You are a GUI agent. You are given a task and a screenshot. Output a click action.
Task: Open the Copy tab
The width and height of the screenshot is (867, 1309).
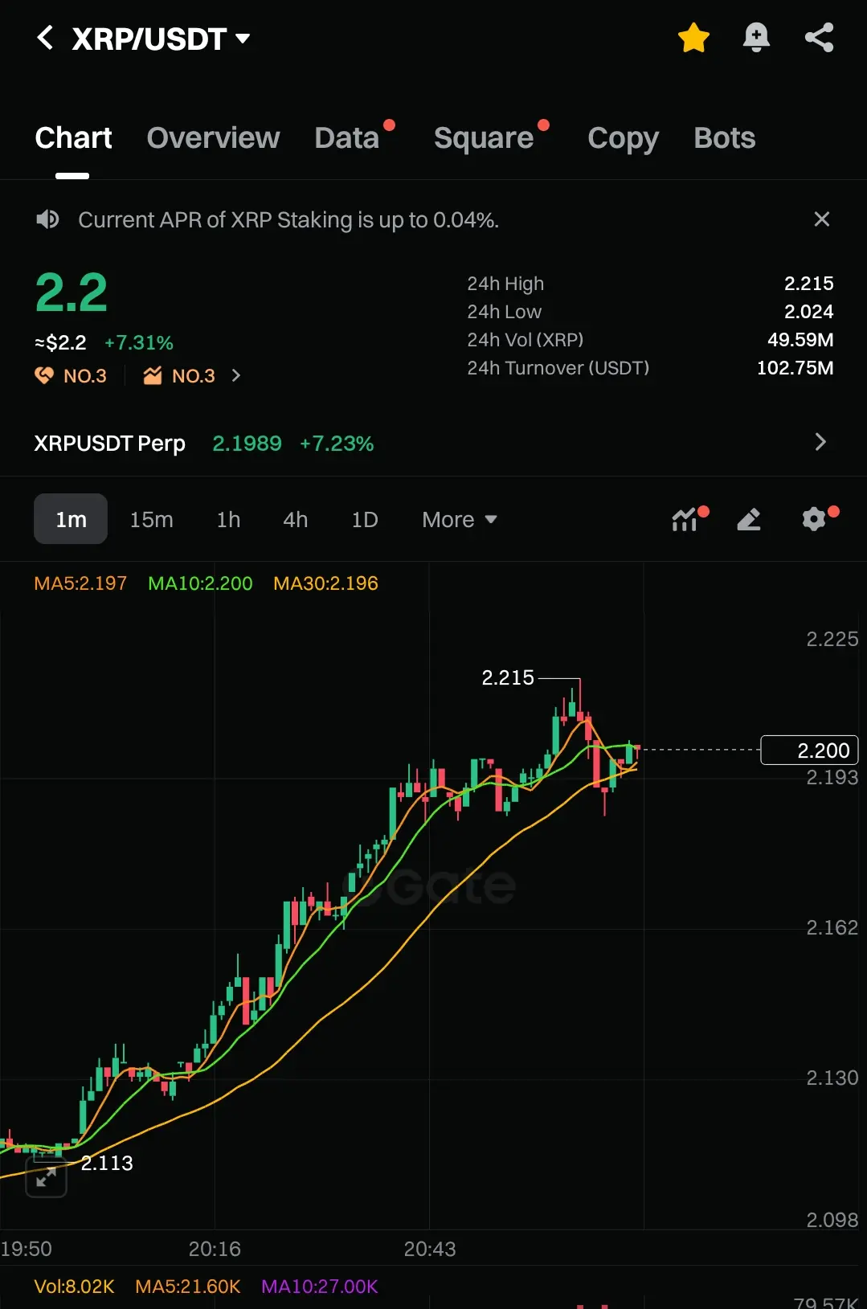pos(623,138)
